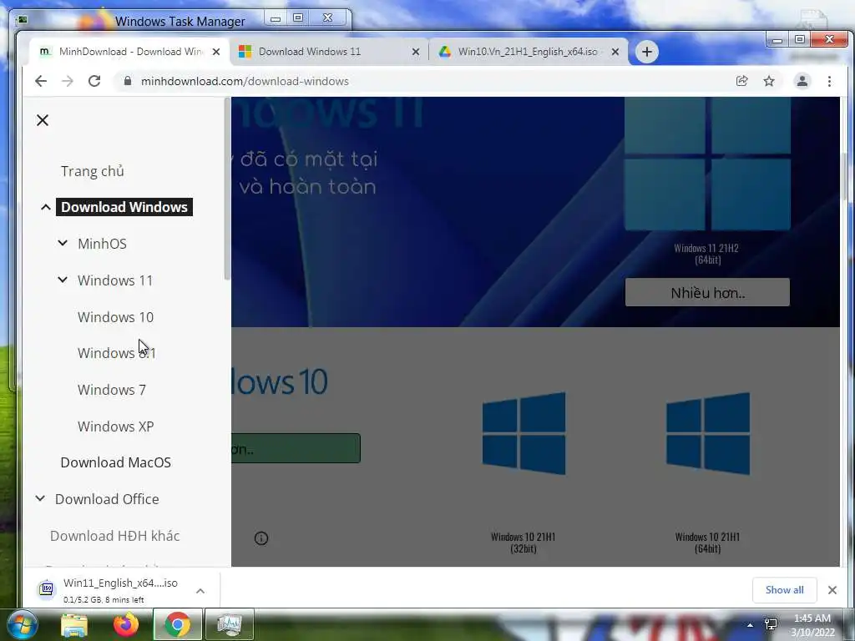Expand the Windows 11 submenu chevron
The width and height of the screenshot is (855, 641).
pos(63,280)
